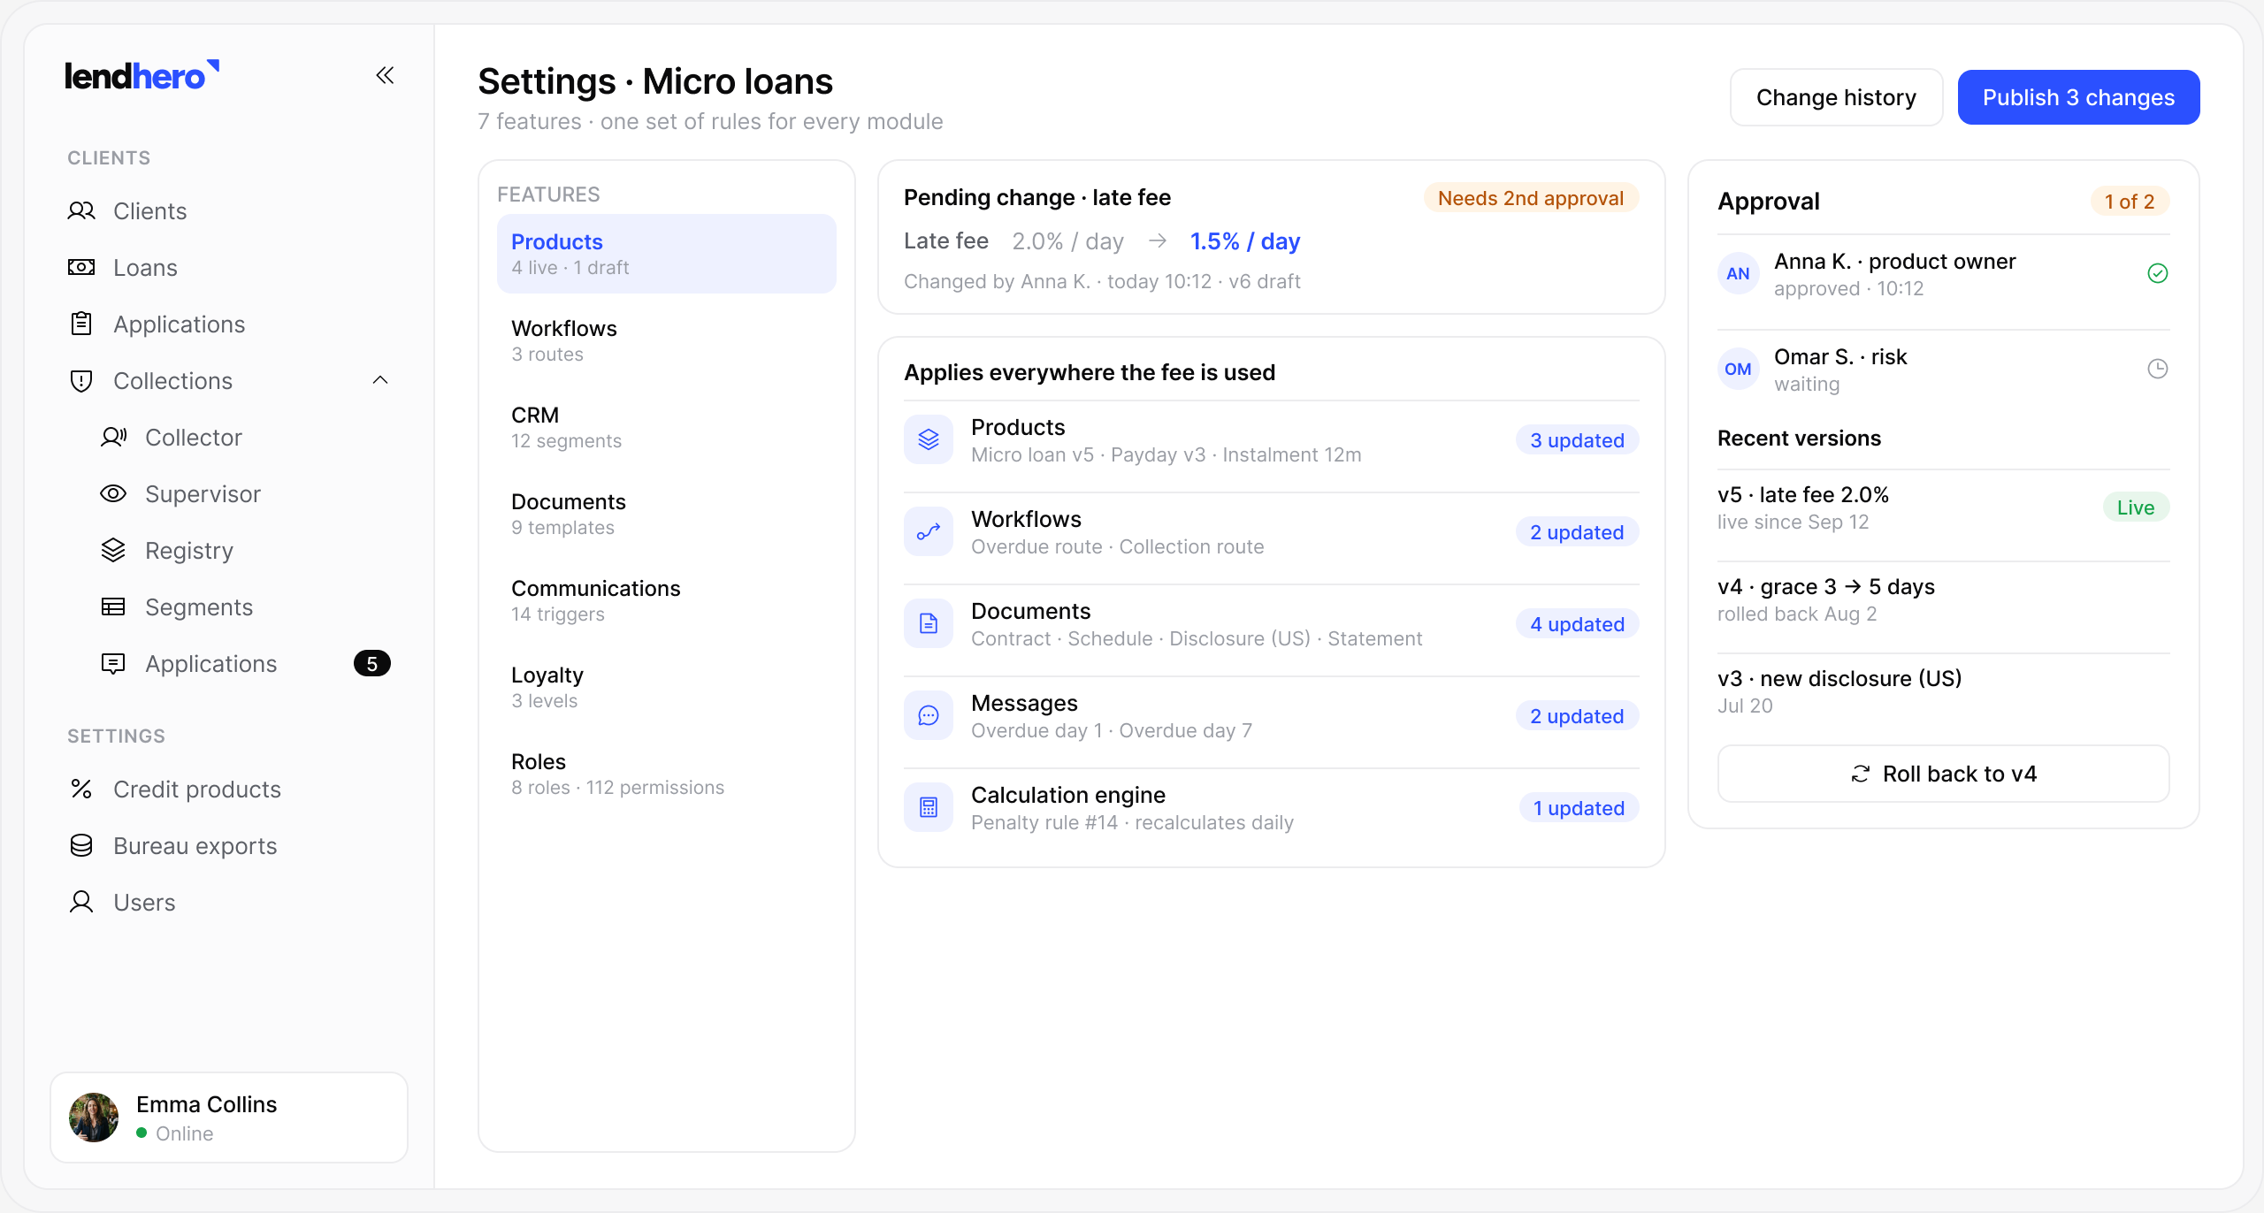This screenshot has height=1213, width=2264.
Task: Click the Live badge on v5
Action: tap(2136, 507)
